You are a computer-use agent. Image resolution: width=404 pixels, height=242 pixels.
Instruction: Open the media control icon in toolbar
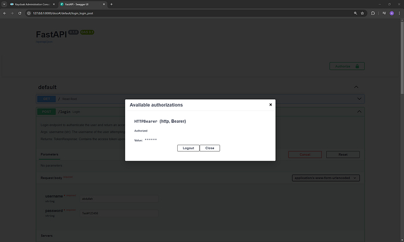click(x=384, y=13)
